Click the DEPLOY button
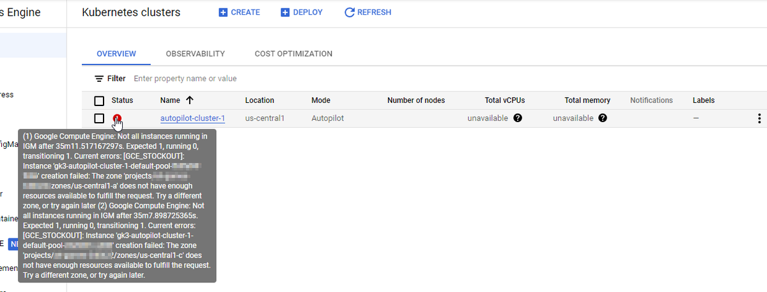The width and height of the screenshot is (767, 292). [302, 12]
